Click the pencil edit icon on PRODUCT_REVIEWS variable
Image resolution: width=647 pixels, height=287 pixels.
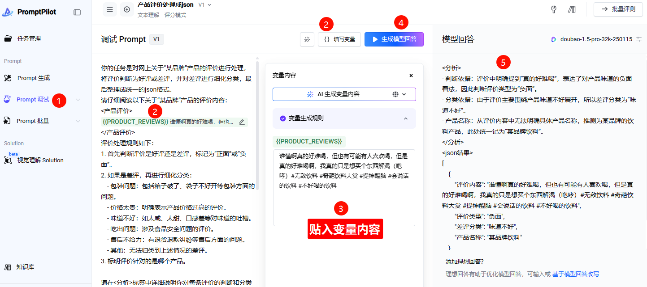(242, 122)
